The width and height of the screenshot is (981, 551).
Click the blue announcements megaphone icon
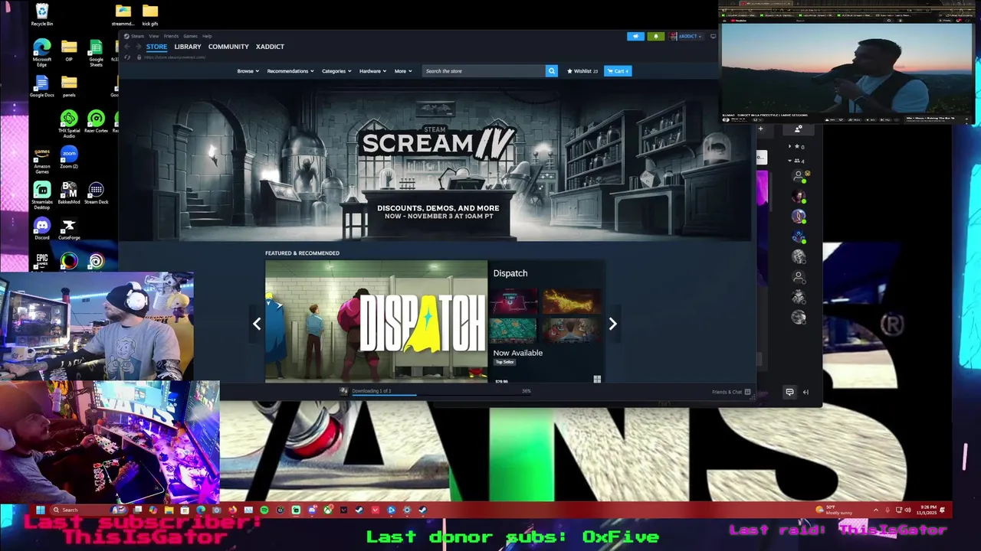click(635, 36)
